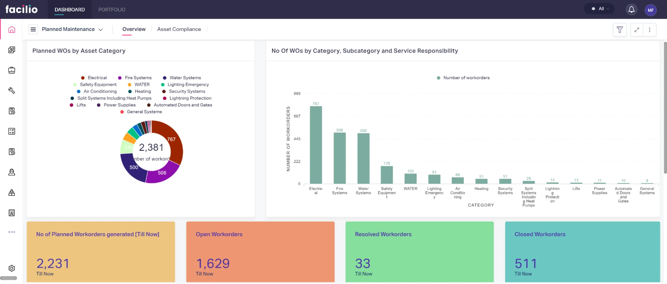Click the filter funnel icon
The height and width of the screenshot is (284, 667).
(620, 30)
